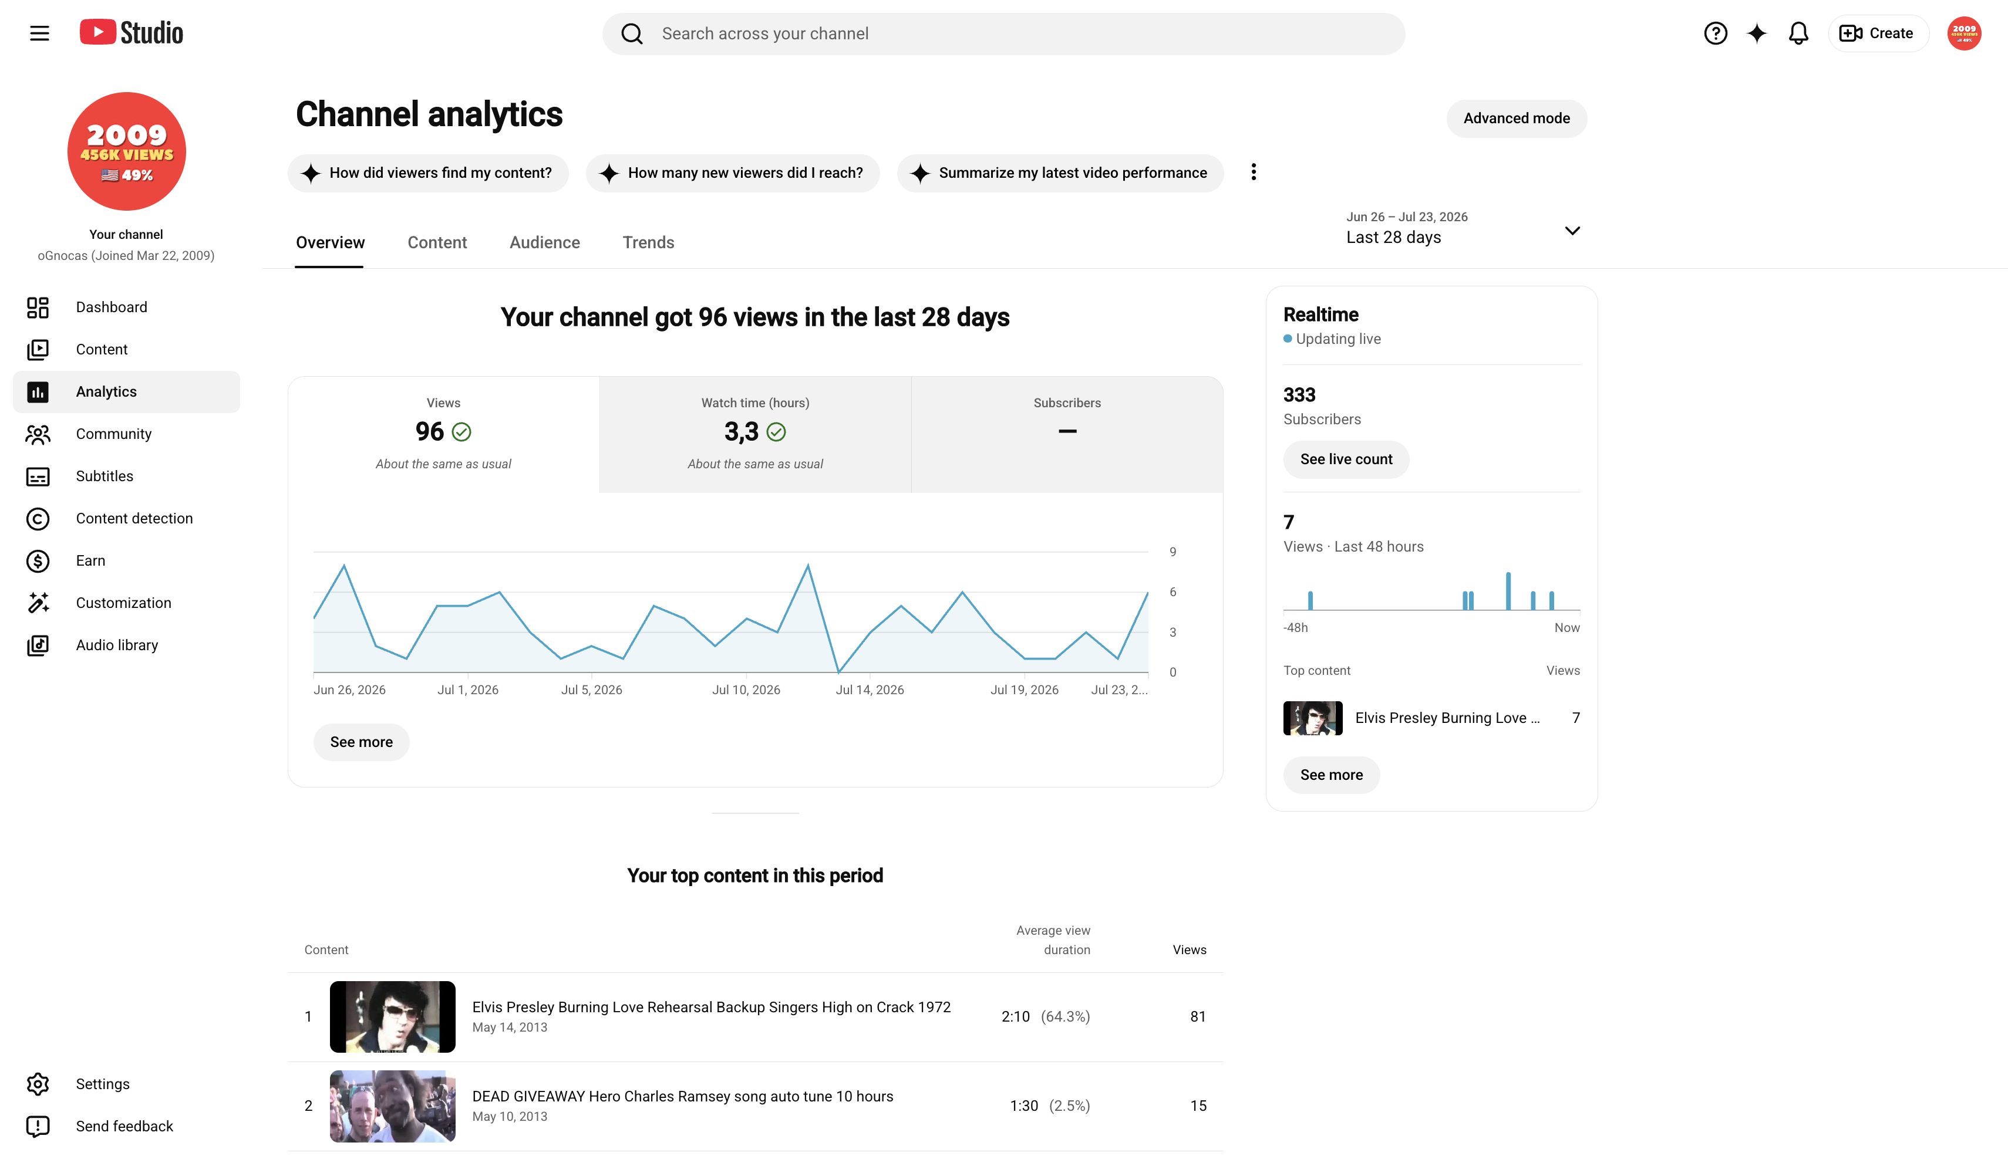The height and width of the screenshot is (1156, 2008).
Task: Click the Content sidebar icon
Action: pos(38,349)
